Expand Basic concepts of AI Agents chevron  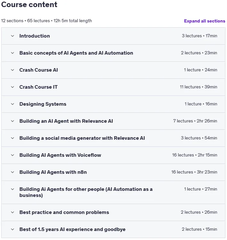12,53
